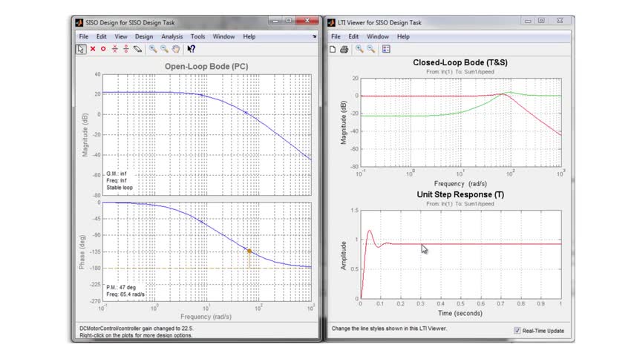
Task: Click the 'Stable loop' text
Action: (x=120, y=188)
